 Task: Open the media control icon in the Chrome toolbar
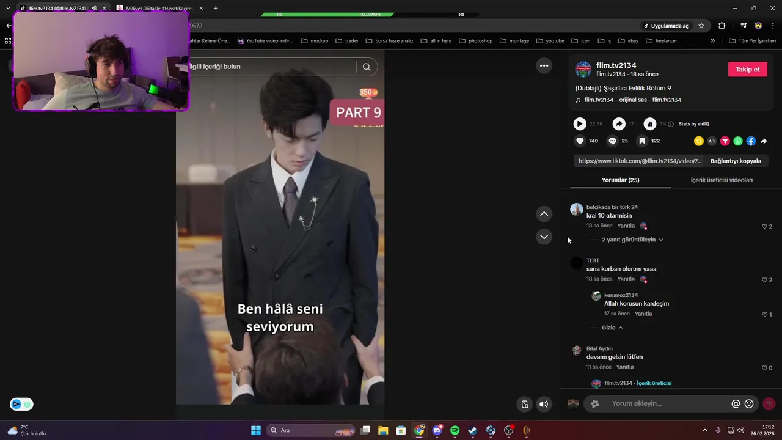point(744,26)
